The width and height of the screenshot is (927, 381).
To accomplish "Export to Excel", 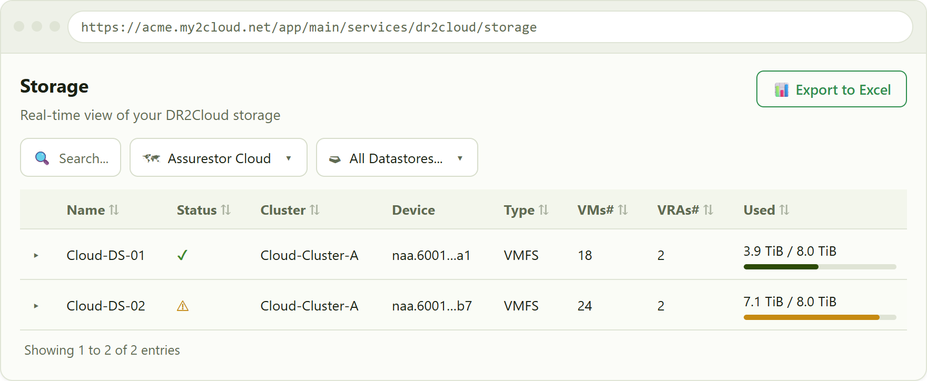I will pyautogui.click(x=832, y=89).
